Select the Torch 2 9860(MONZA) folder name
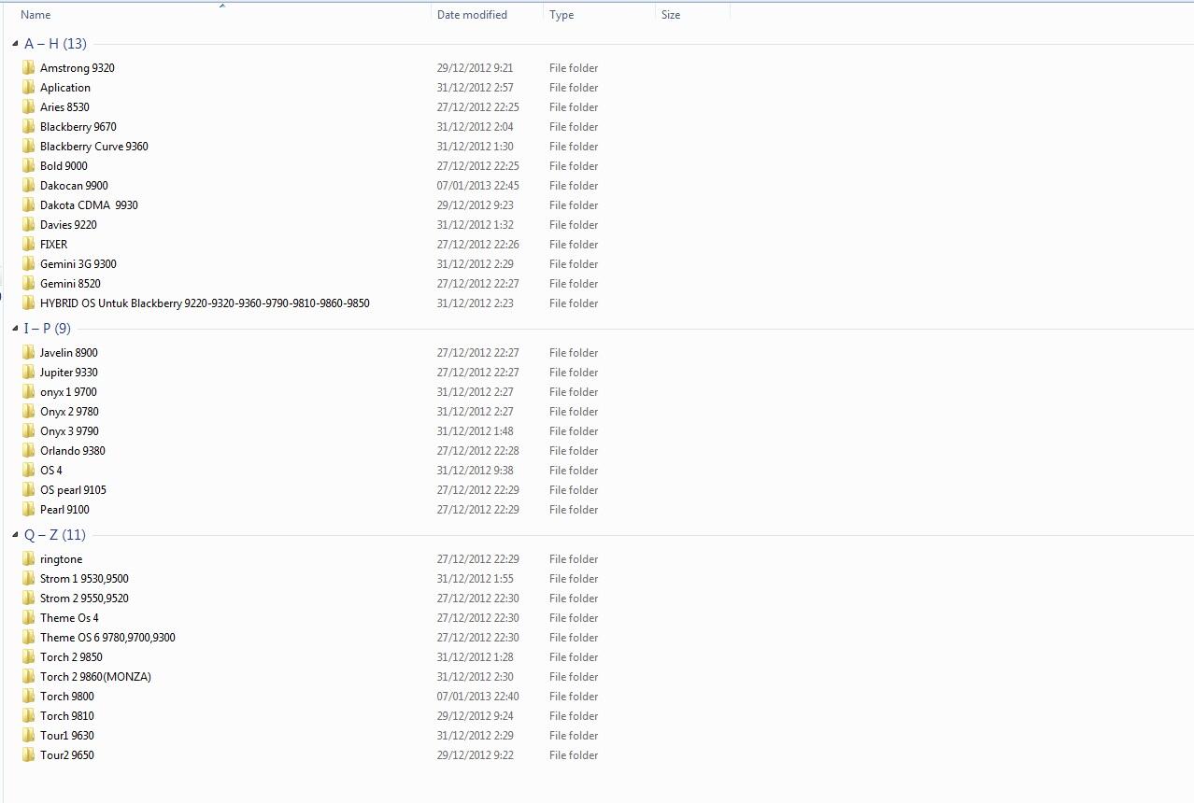Screen dimensions: 1194x803 coord(95,677)
